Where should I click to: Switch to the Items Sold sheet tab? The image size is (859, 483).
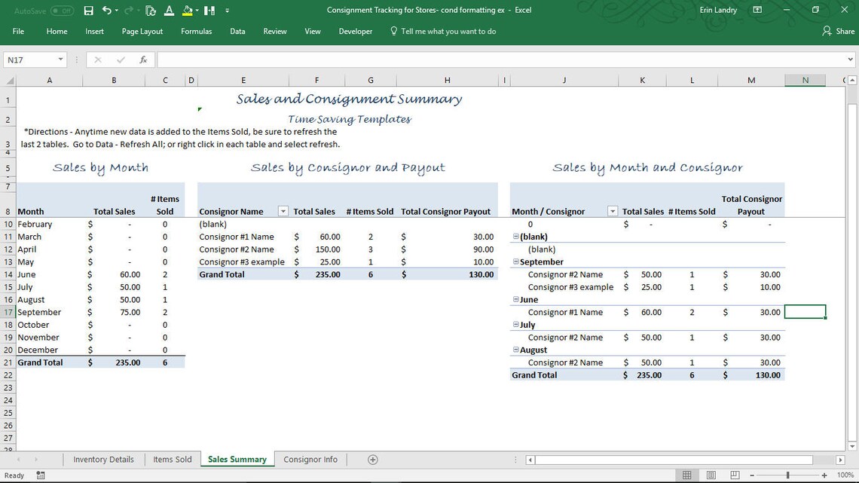pyautogui.click(x=172, y=459)
